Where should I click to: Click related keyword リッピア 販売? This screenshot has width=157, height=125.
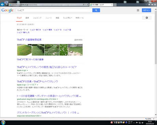47,30
